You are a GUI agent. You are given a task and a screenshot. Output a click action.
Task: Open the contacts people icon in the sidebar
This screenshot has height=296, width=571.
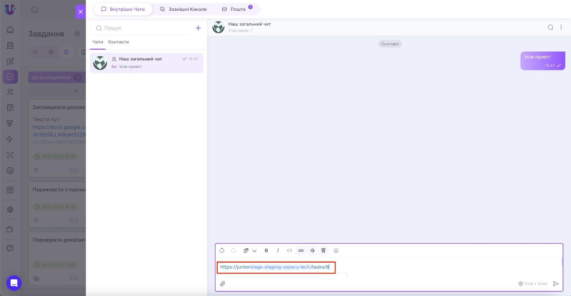point(10,92)
